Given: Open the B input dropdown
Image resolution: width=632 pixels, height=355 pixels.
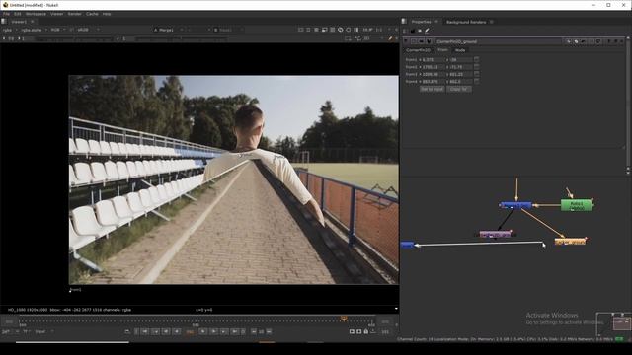Looking at the screenshot, I should point(228,30).
